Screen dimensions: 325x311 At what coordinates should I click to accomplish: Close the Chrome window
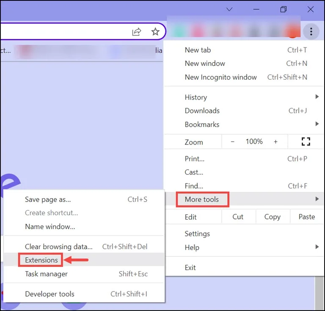[311, 9]
